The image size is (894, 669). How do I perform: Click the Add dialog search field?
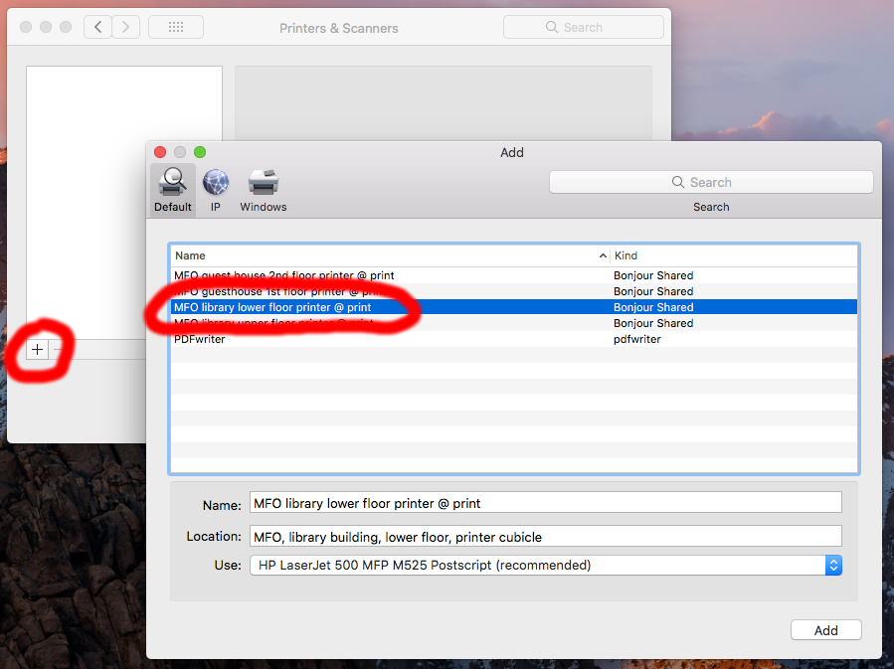click(711, 182)
